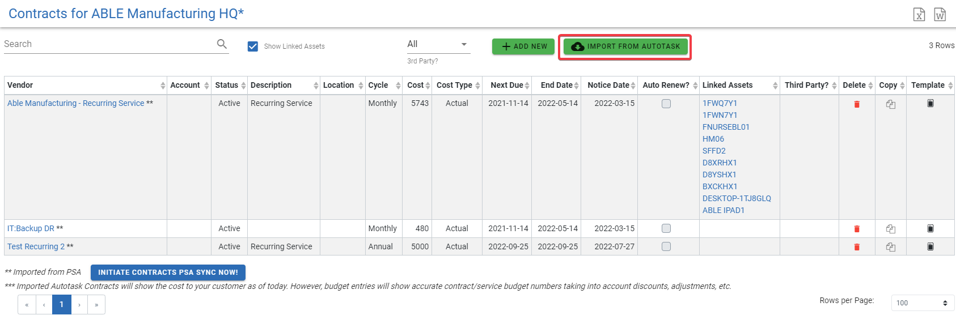Viewport: 956px width, 332px height.
Task: Delete the Test Recurring 2 contract
Action: (x=857, y=247)
